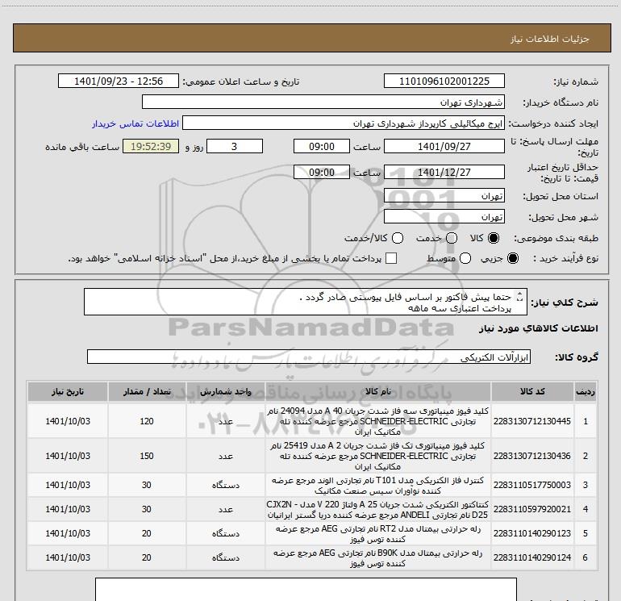This screenshot has height=601, width=621.
Task: Select the جزیی purchase type radio
Action: click(512, 258)
